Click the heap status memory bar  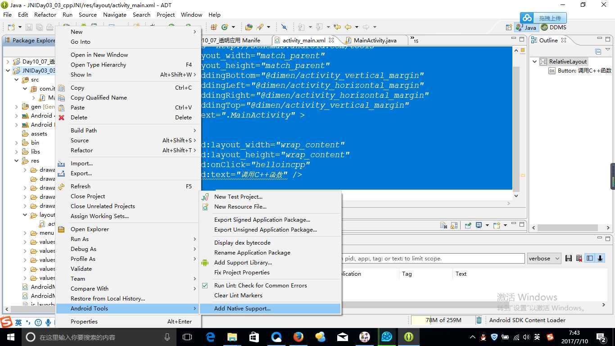pyautogui.click(x=443, y=320)
